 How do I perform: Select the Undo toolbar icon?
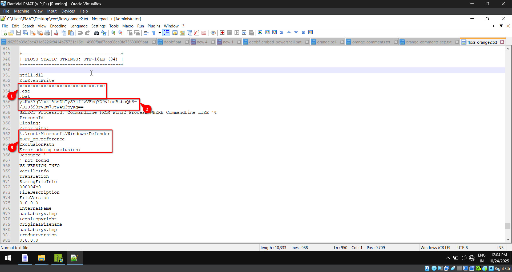click(80, 32)
